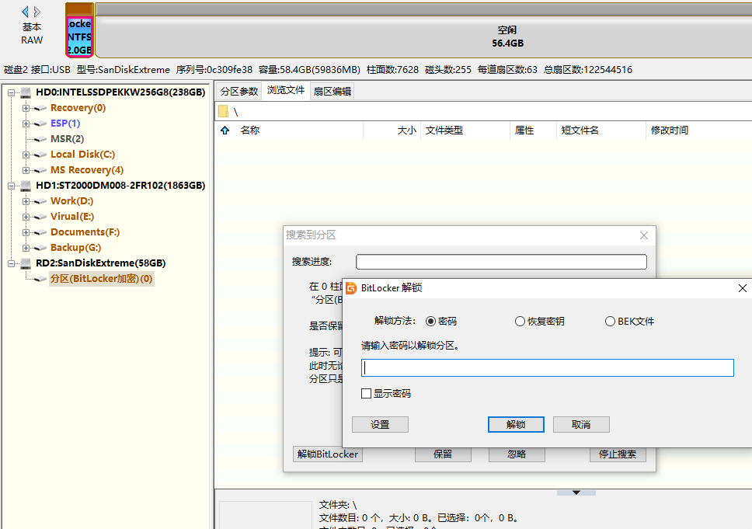Select BEK文件 unlock method
752x529 pixels.
[630, 322]
